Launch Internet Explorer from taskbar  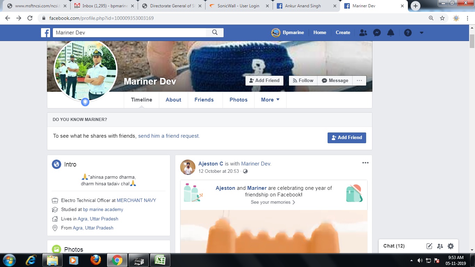[32, 260]
